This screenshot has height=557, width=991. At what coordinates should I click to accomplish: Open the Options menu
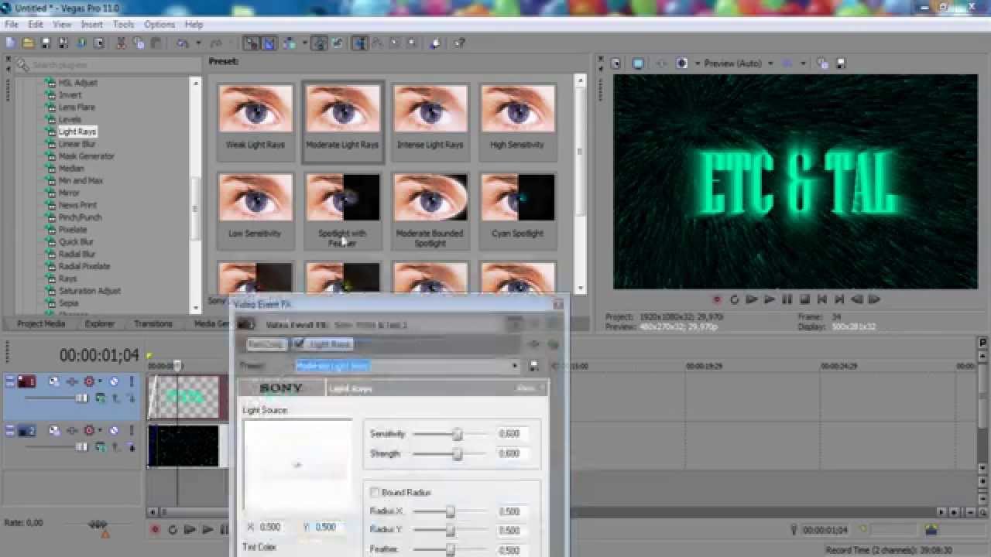click(x=159, y=25)
